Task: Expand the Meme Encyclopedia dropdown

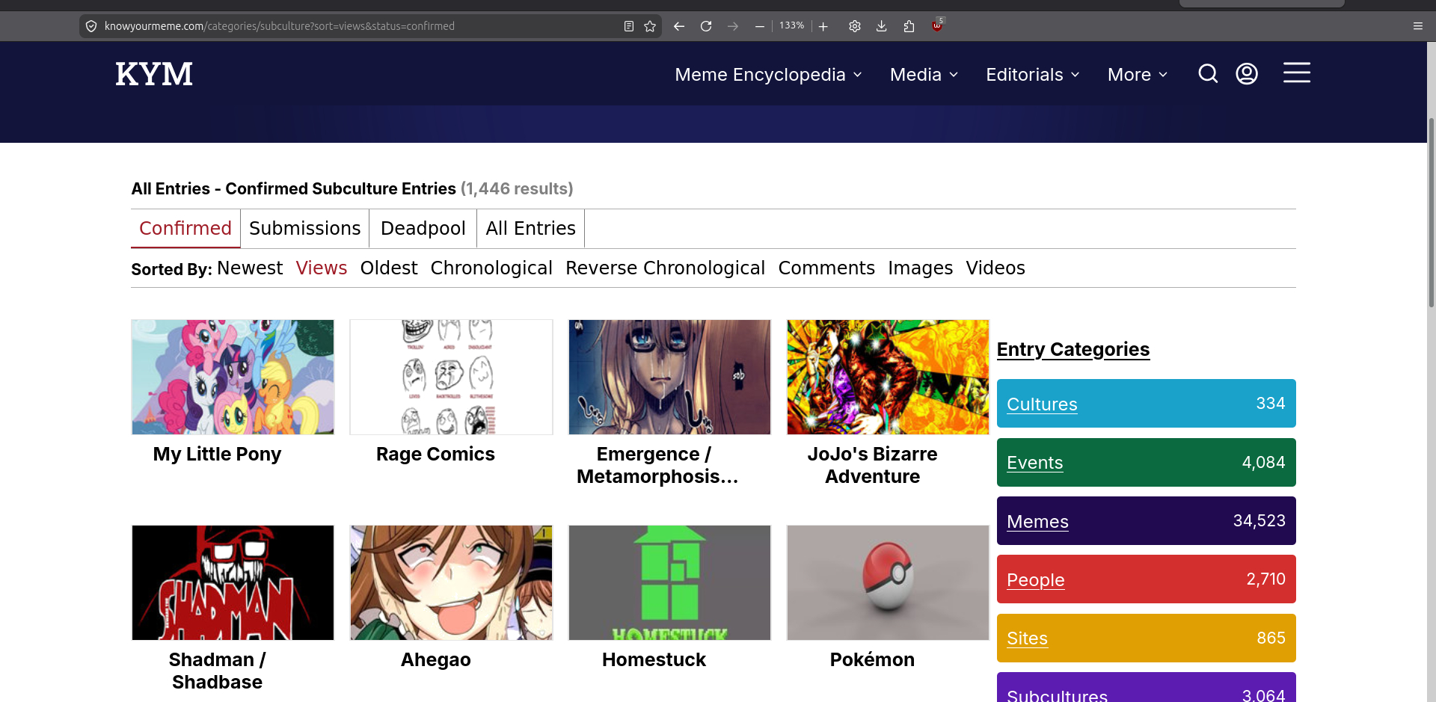Action: point(769,75)
